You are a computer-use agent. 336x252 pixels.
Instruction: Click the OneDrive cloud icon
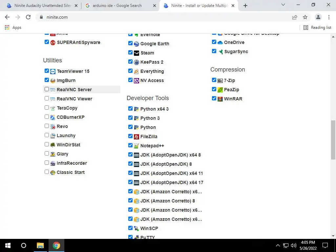[x=220, y=42]
